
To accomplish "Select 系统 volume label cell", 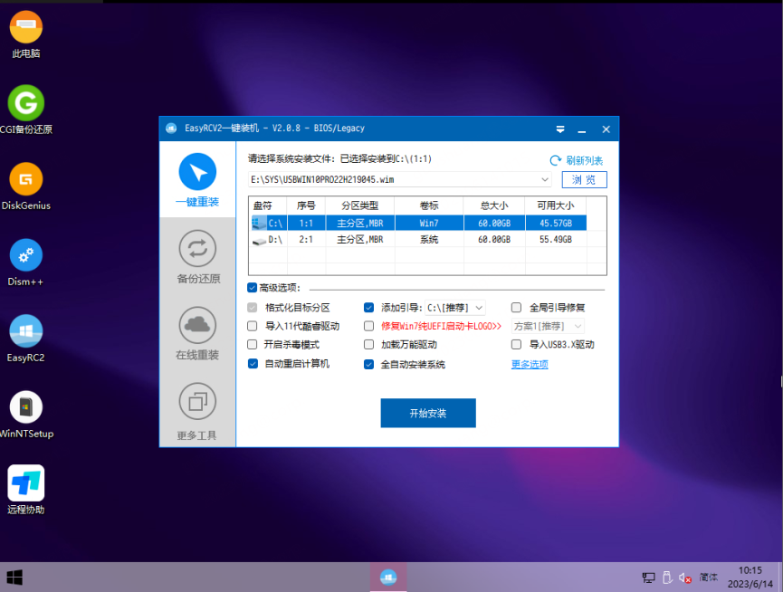I will coord(429,240).
